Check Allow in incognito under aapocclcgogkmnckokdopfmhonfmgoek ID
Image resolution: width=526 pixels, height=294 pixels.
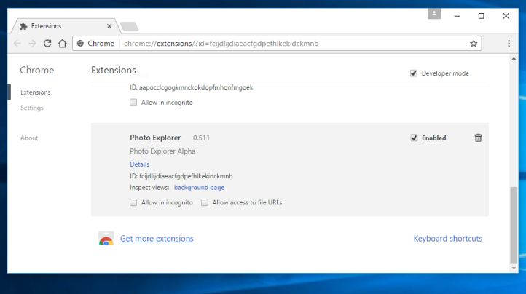point(133,103)
